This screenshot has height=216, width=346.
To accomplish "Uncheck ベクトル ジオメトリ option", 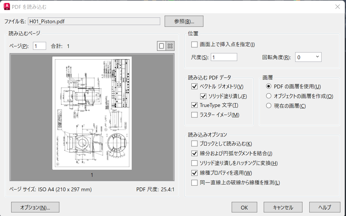I will (194, 86).
